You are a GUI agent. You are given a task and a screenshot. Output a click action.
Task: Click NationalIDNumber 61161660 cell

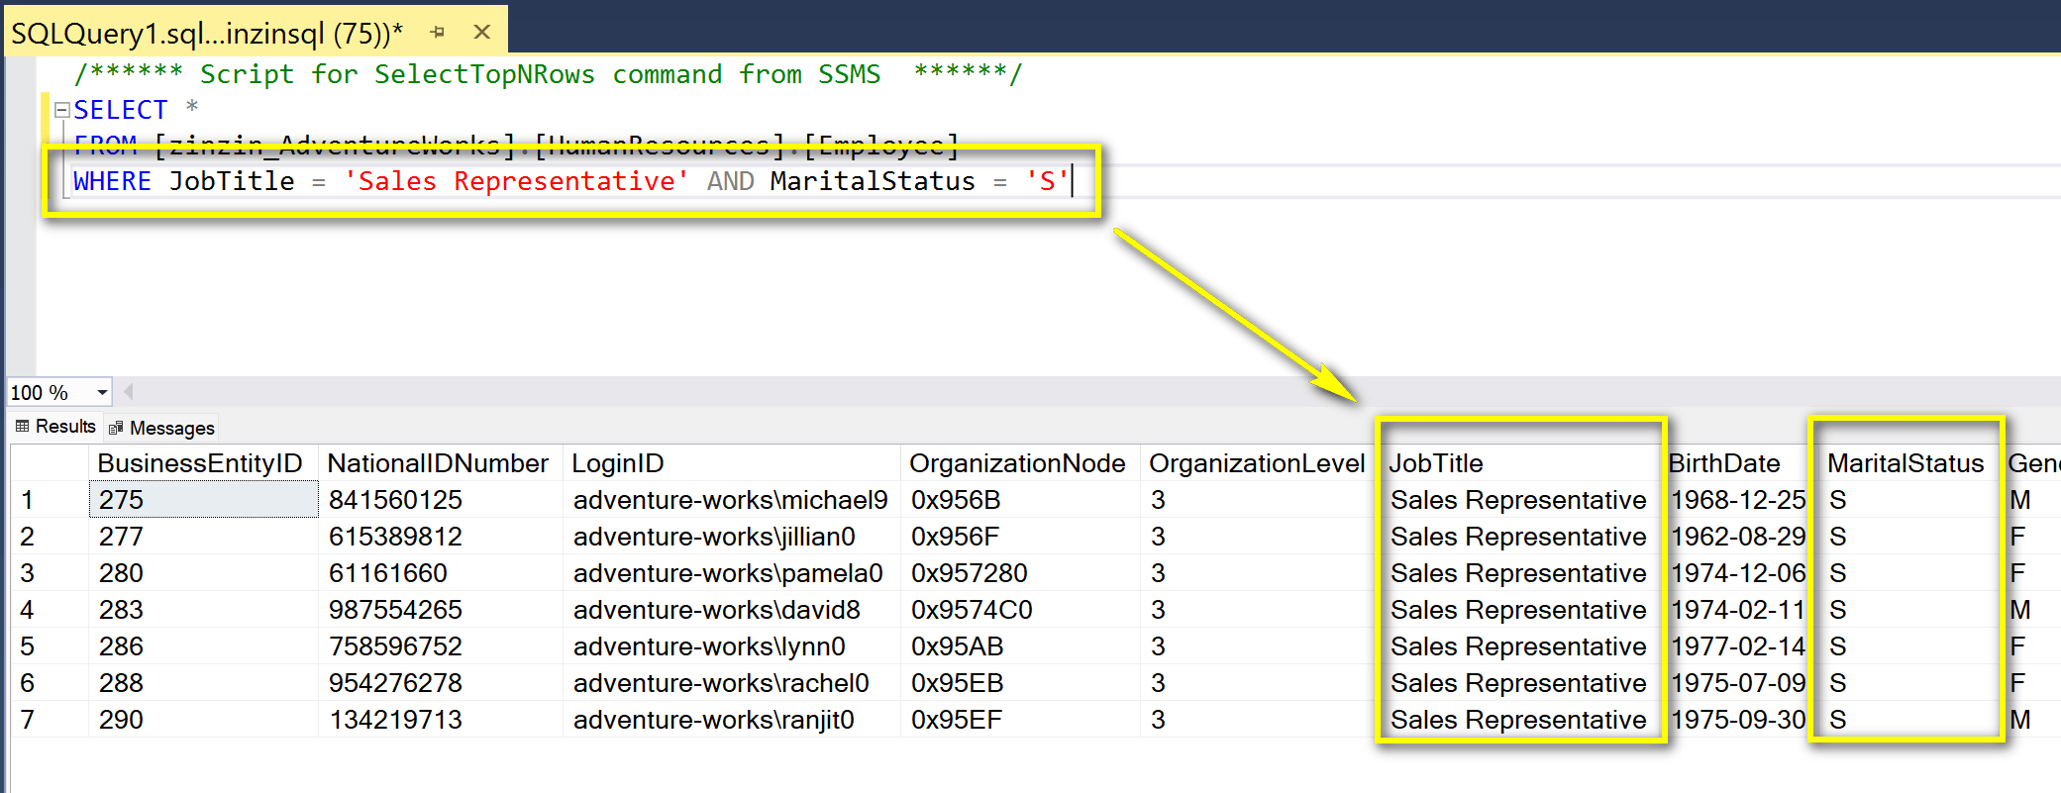[x=441, y=573]
